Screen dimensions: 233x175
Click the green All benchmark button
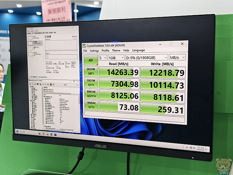(x=91, y=60)
